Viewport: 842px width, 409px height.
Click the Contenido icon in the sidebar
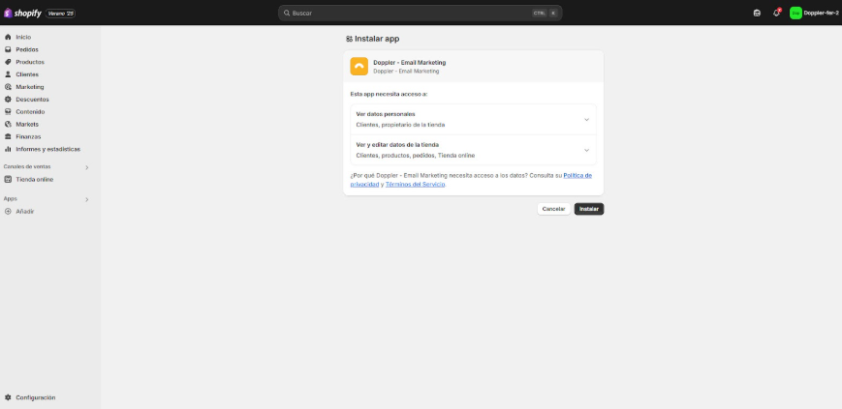[x=8, y=111]
